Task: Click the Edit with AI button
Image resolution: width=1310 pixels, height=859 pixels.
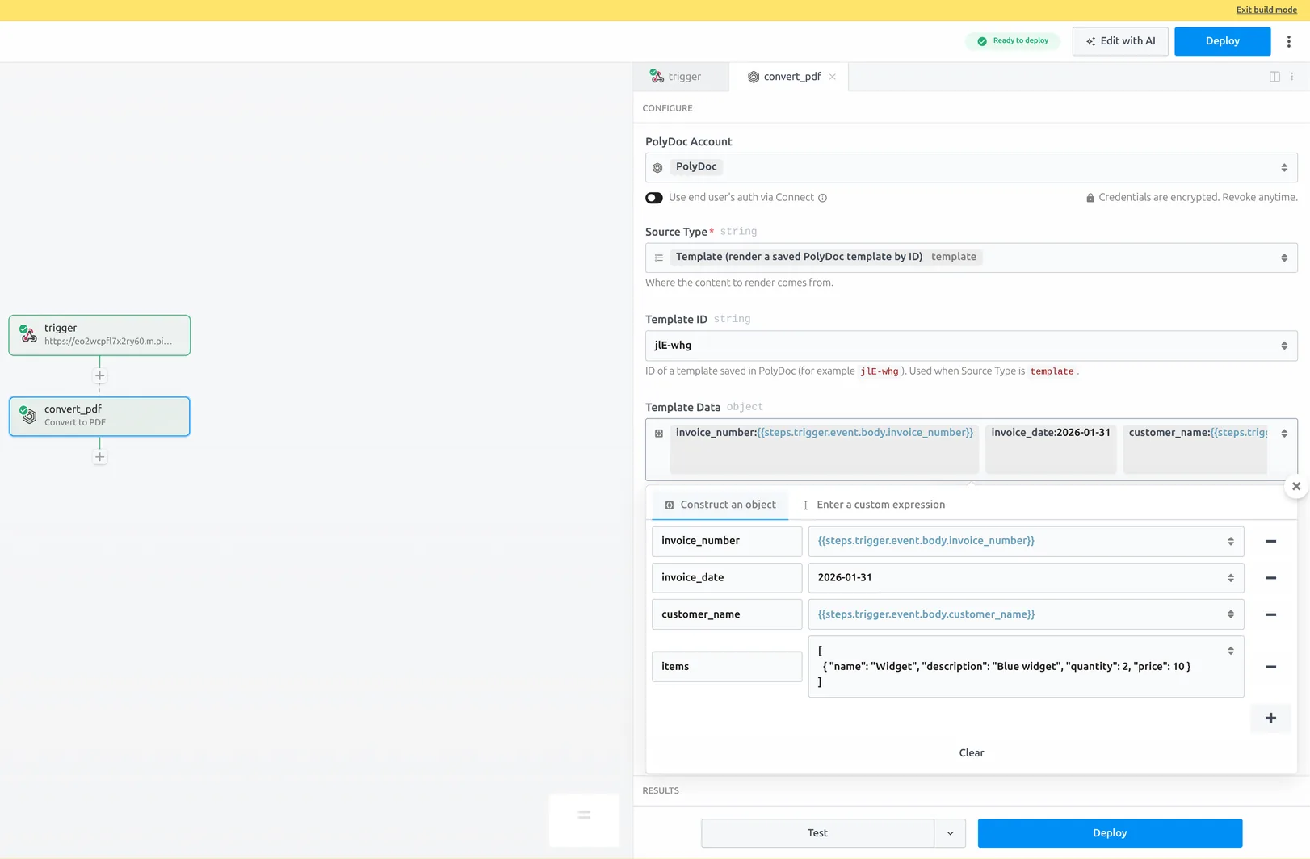Action: tap(1120, 41)
